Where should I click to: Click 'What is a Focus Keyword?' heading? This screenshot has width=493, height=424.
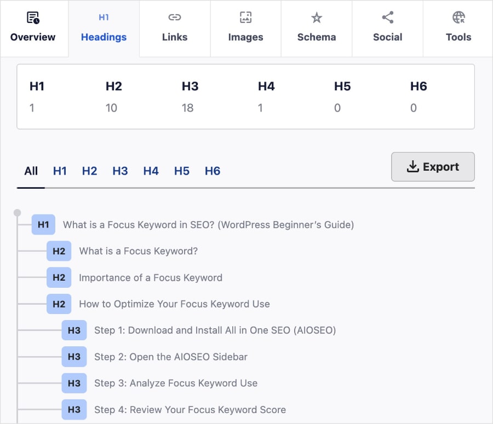(x=138, y=251)
